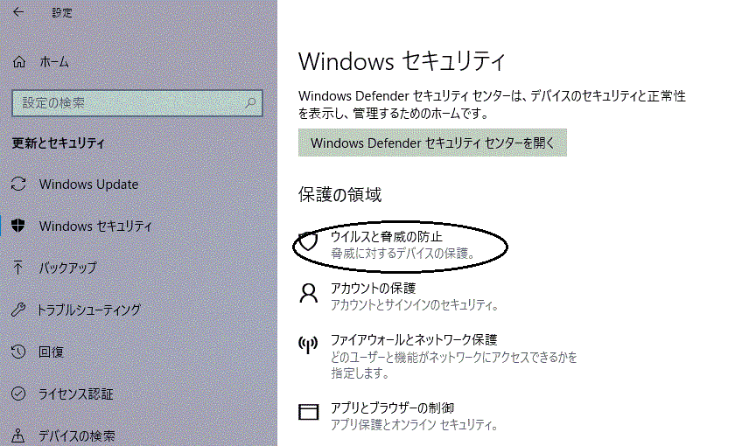Click the magnifier icon in search box
The height and width of the screenshot is (446, 742).
[x=250, y=102]
